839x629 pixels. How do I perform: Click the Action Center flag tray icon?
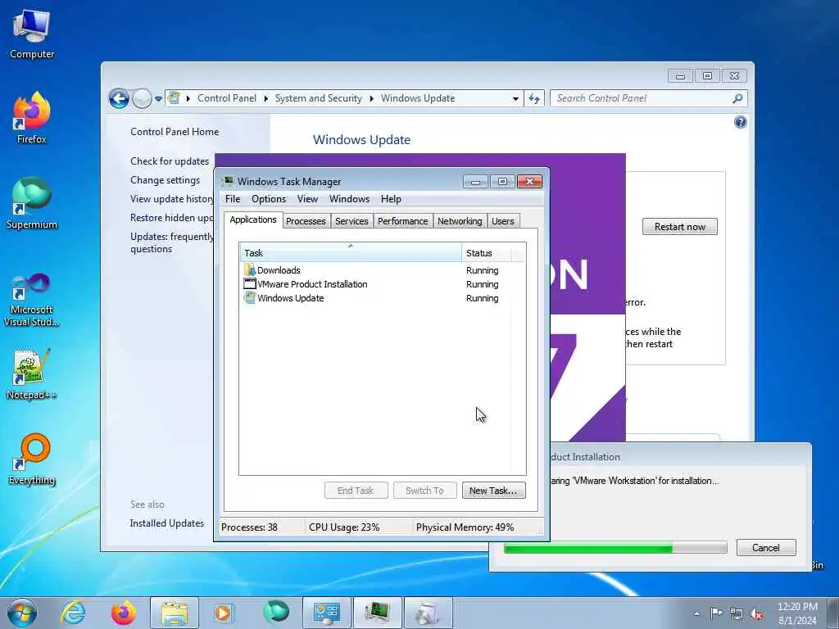tap(716, 613)
